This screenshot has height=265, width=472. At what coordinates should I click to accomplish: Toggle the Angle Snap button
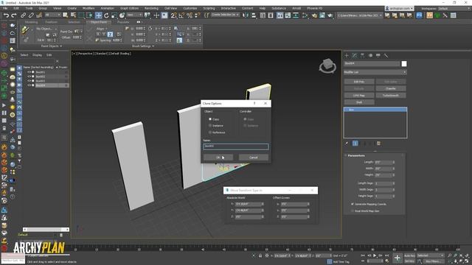181,15
